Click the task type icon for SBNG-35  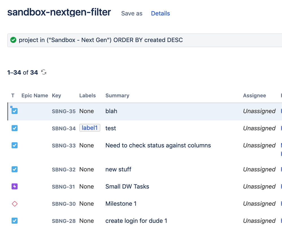click(15, 111)
